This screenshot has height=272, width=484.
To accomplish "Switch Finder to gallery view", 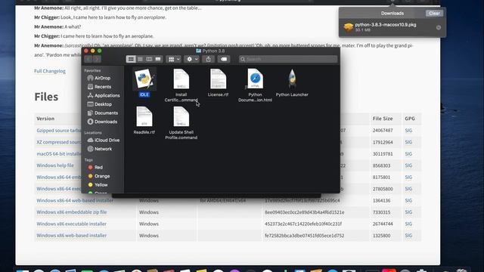I will (x=158, y=59).
